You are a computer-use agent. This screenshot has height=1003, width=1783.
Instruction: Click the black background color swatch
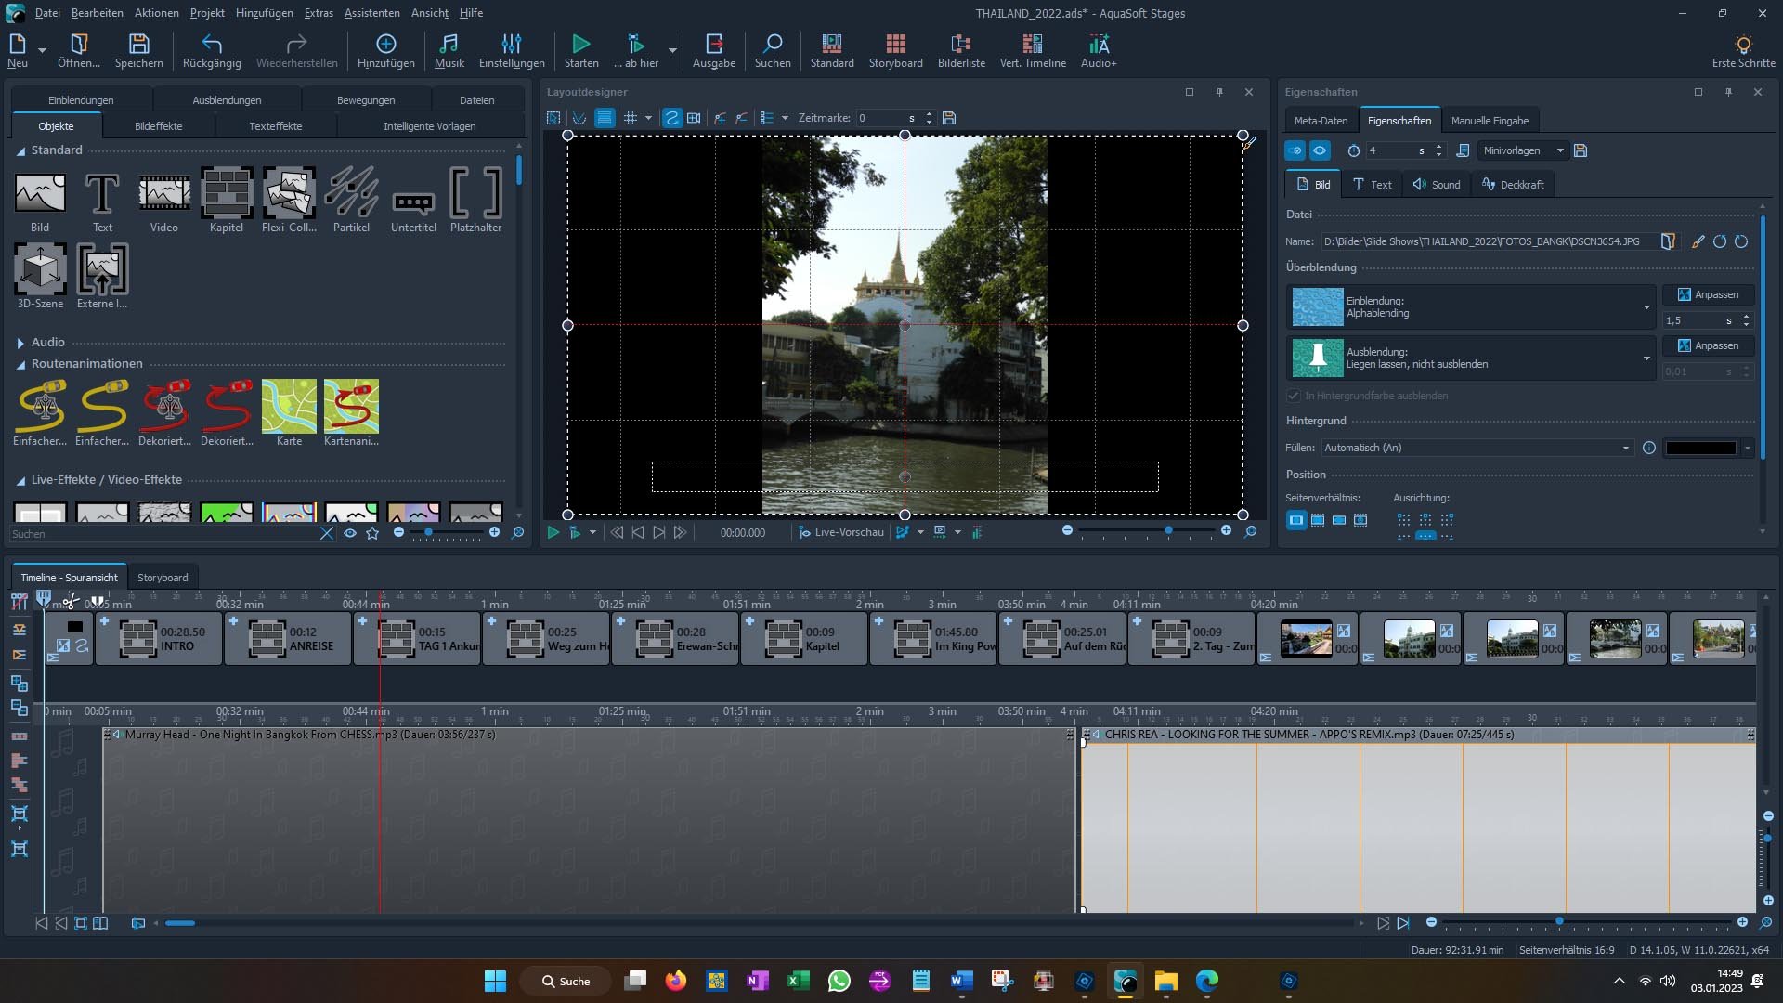(1700, 448)
